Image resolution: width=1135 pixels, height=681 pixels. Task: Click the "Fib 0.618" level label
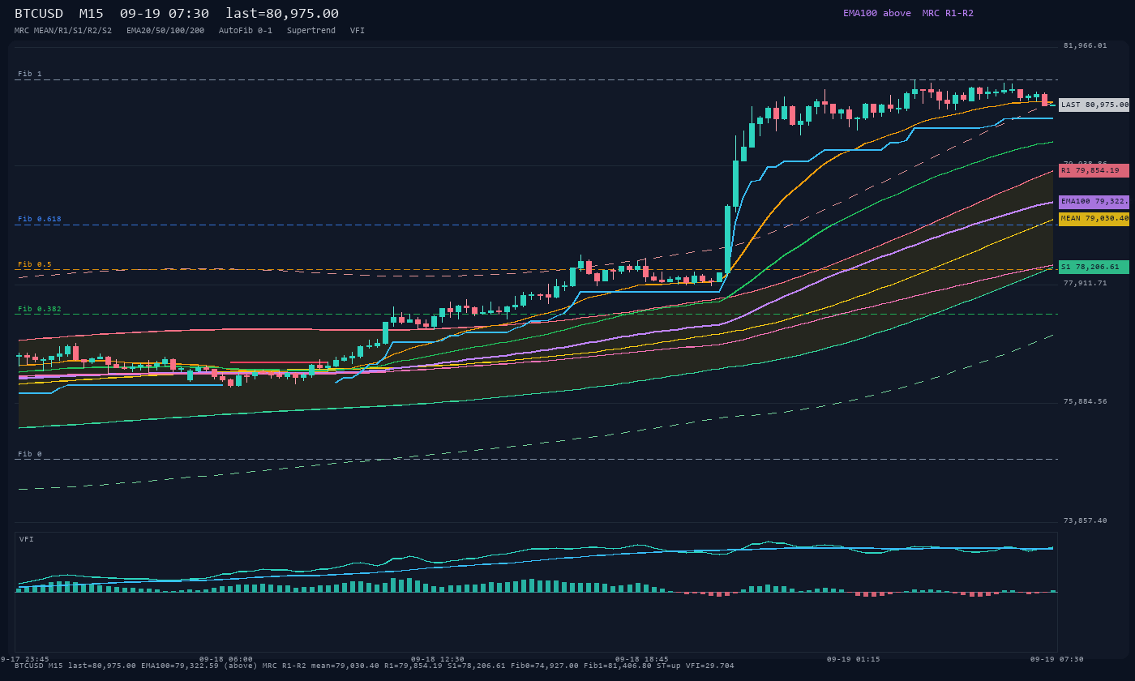coord(40,219)
